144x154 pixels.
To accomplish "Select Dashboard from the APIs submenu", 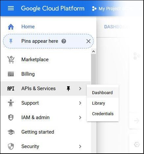I will tap(103, 92).
